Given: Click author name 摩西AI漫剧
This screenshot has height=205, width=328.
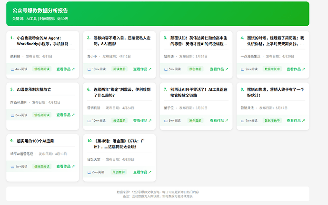Looking at the screenshot, I should [x=19, y=102].
